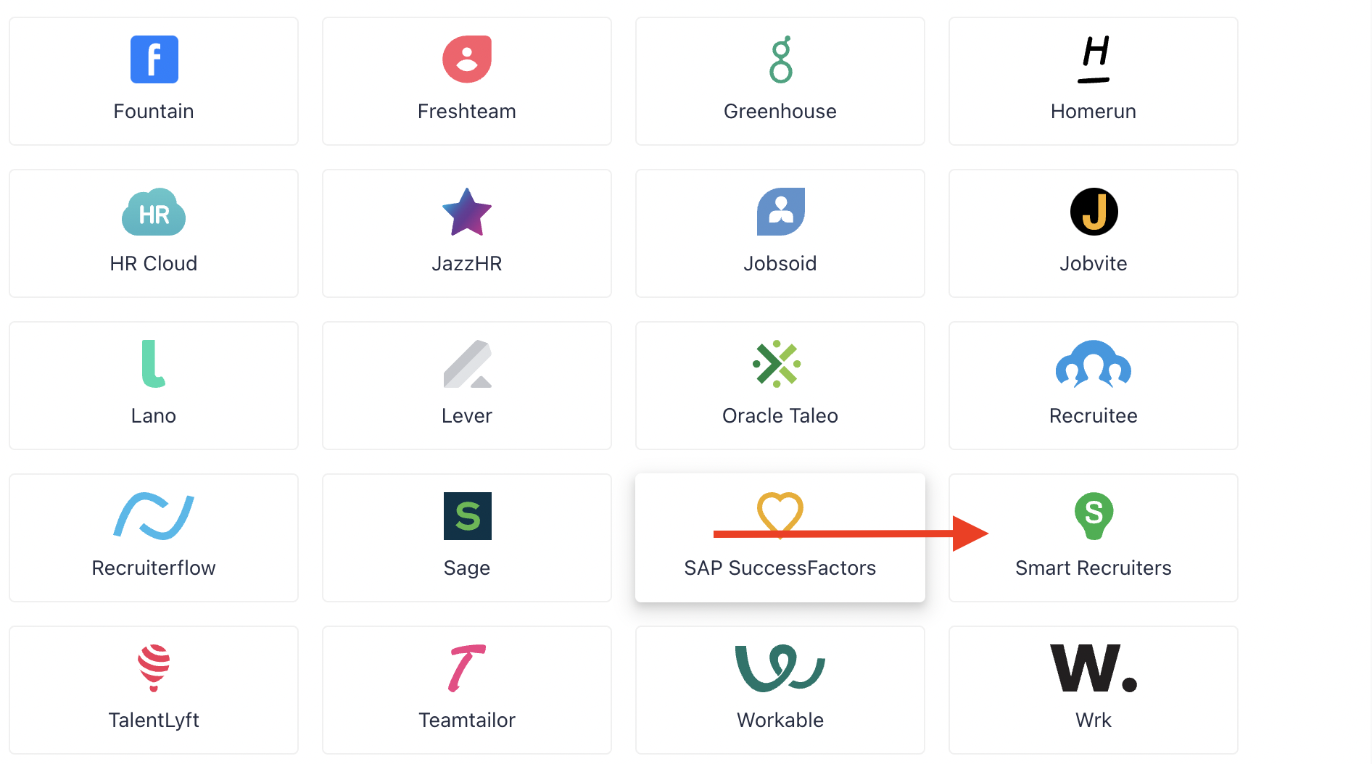
Task: Choose the Homerun H logo
Action: (1094, 59)
